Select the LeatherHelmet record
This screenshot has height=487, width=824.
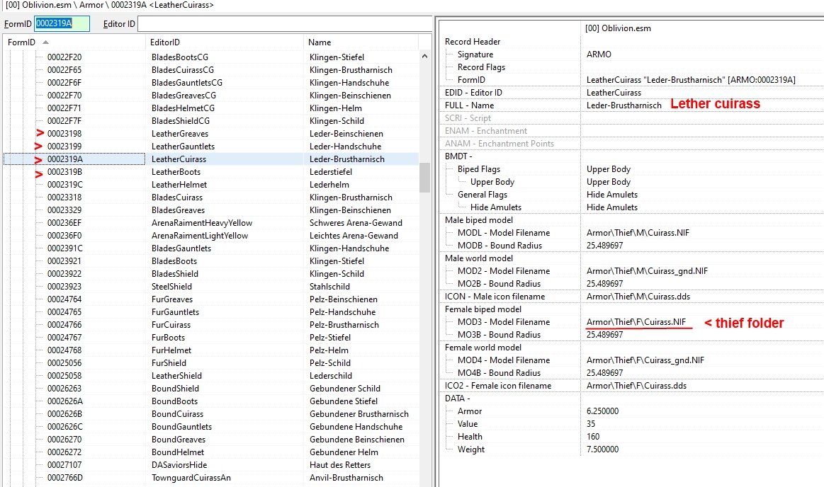[211, 185]
